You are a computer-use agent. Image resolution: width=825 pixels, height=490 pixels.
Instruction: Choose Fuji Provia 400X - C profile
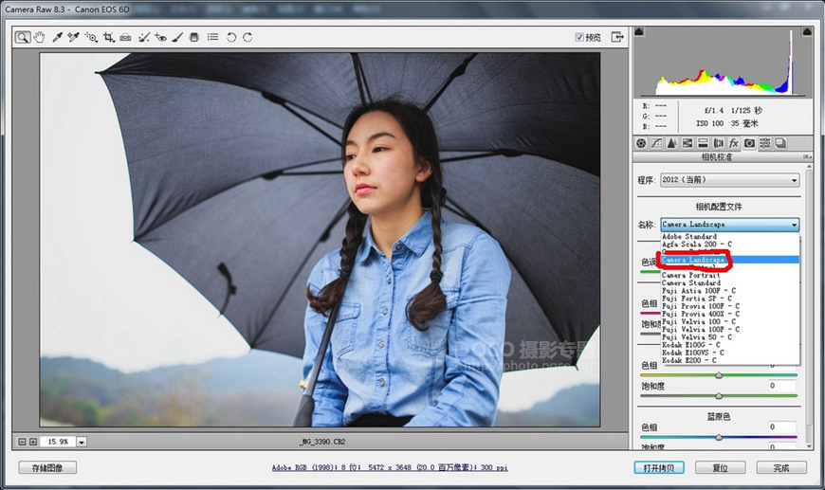[730, 314]
